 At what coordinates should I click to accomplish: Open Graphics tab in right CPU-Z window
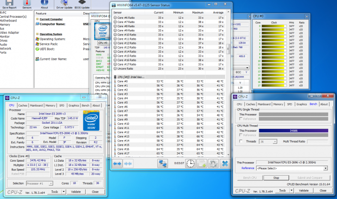coord(301,104)
